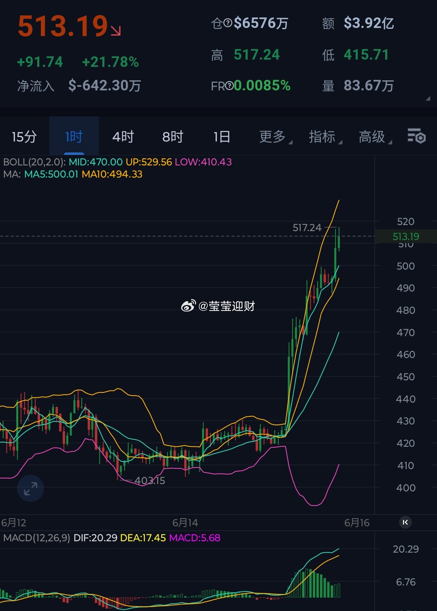This screenshot has width=437, height=611.
Task: Switch to 8时 timeframe
Action: [x=173, y=137]
